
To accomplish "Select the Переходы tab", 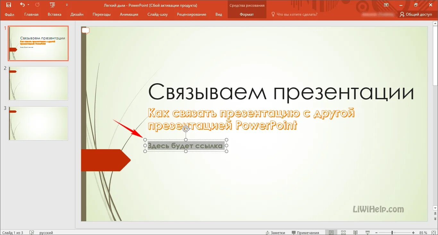I will pos(102,14).
